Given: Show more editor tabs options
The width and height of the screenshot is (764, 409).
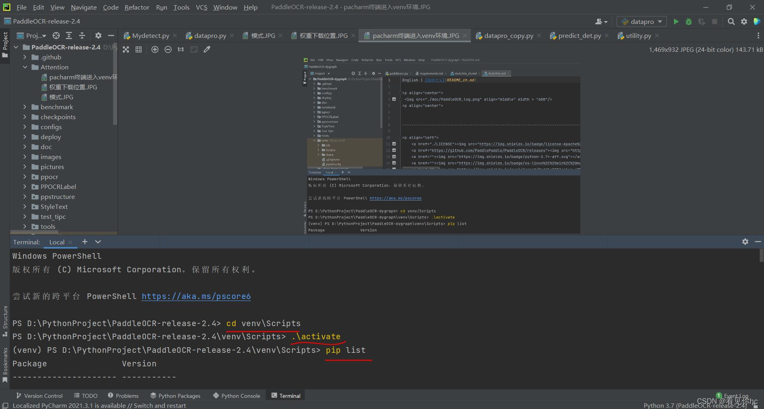Looking at the screenshot, I should (x=758, y=35).
